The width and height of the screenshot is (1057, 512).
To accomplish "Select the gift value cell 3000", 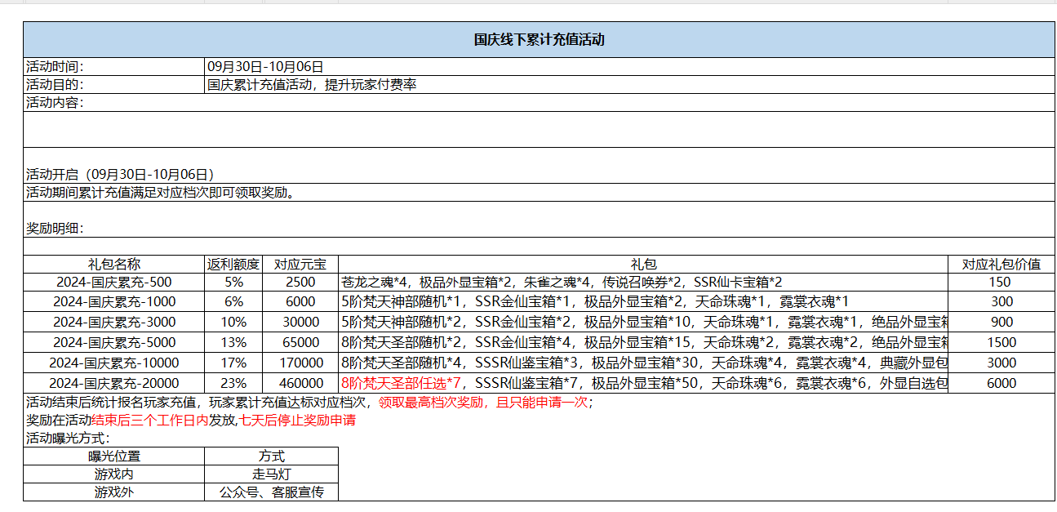I will (x=1001, y=363).
